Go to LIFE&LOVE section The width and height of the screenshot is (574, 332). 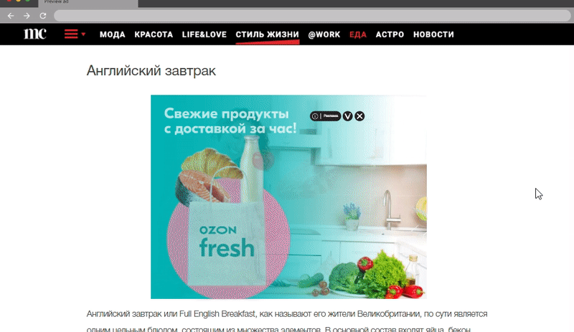point(204,34)
